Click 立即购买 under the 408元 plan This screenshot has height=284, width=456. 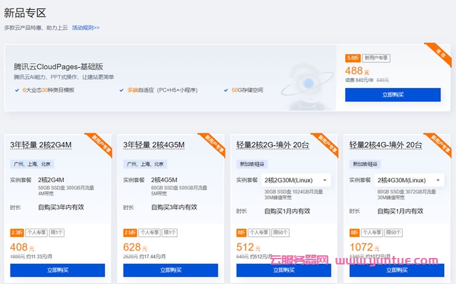tap(57, 270)
